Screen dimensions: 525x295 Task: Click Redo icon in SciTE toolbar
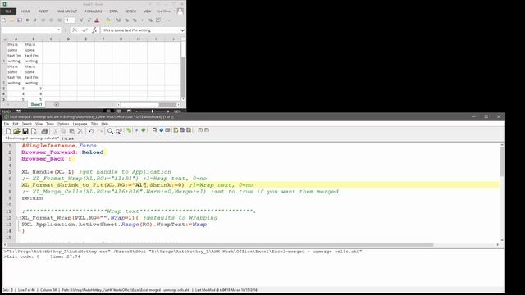(99, 131)
